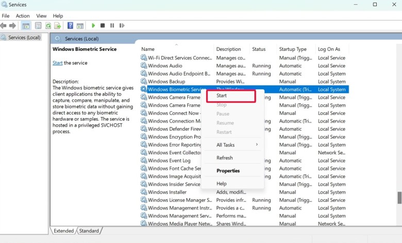The image size is (402, 243).
Task: Click the highlighted Windows Biometric Service row
Action: (244, 89)
